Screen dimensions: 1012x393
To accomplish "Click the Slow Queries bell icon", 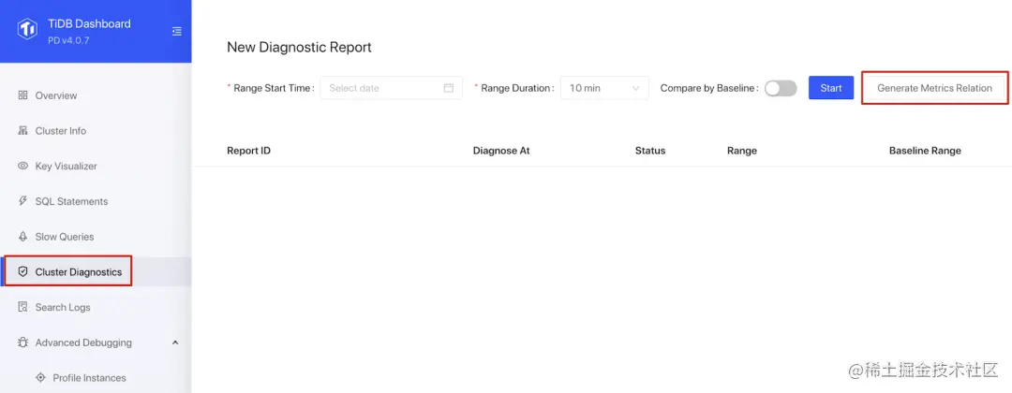I will (23, 237).
